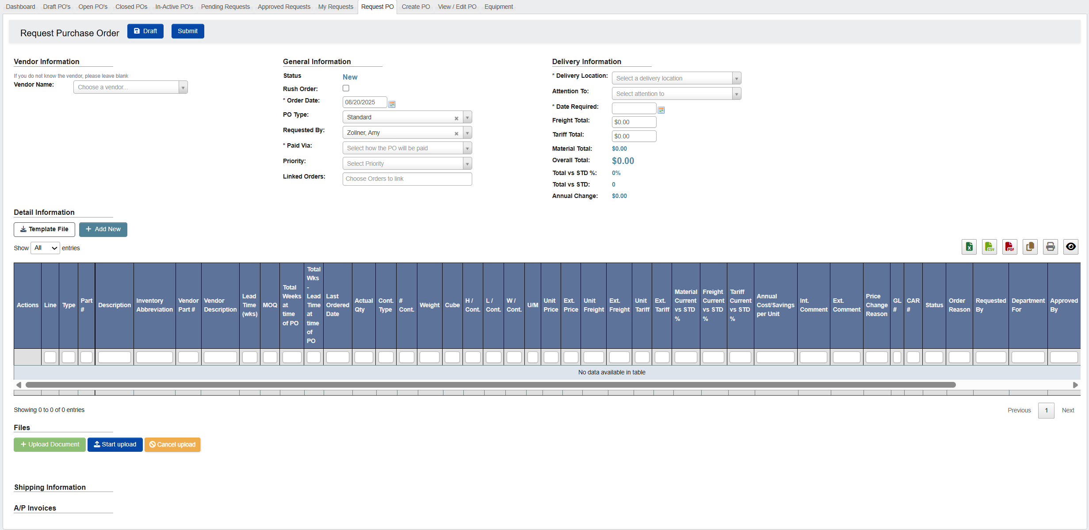Open Date Required calendar picker icon
The width and height of the screenshot is (1089, 530).
[661, 110]
